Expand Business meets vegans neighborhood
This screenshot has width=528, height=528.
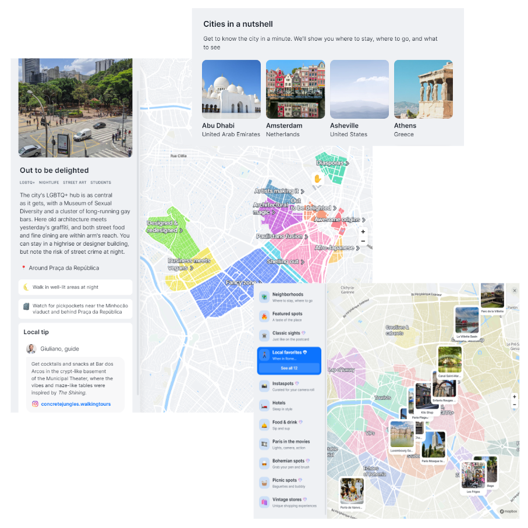189,264
